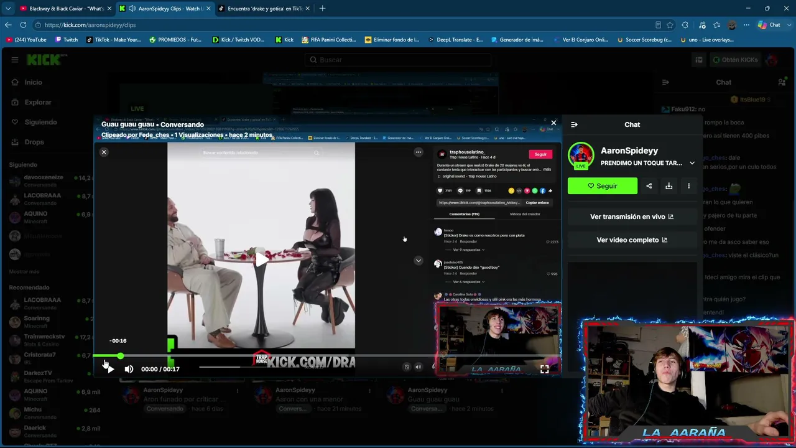The height and width of the screenshot is (448, 796).
Task: Open options for 'Aaron con una menor' clip
Action: coord(369,391)
